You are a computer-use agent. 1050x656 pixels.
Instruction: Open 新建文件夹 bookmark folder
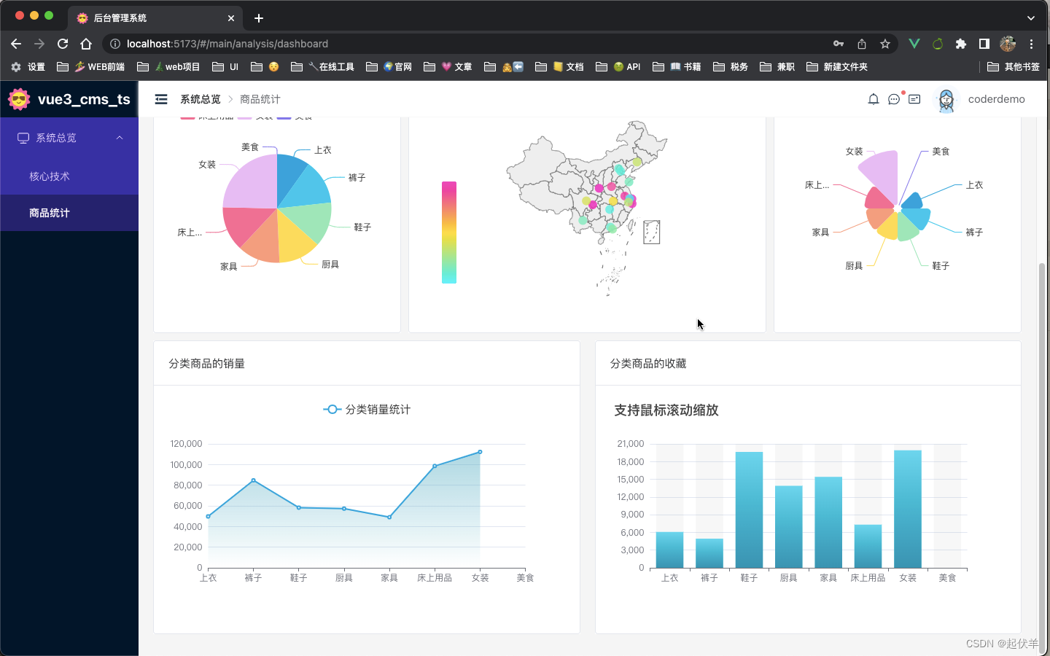coord(837,66)
